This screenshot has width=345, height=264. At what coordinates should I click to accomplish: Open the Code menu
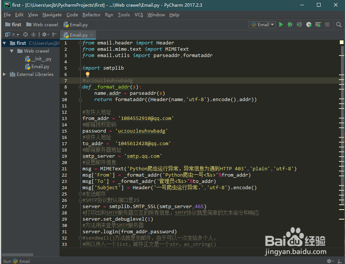[x=72, y=15]
